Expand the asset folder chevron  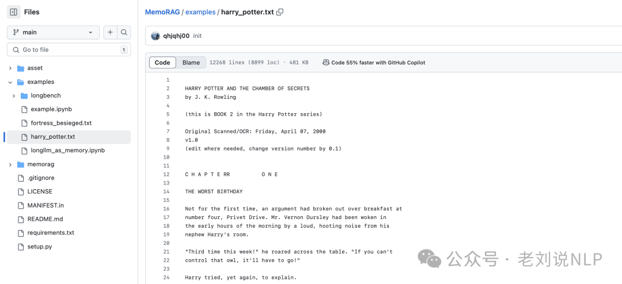click(10, 68)
